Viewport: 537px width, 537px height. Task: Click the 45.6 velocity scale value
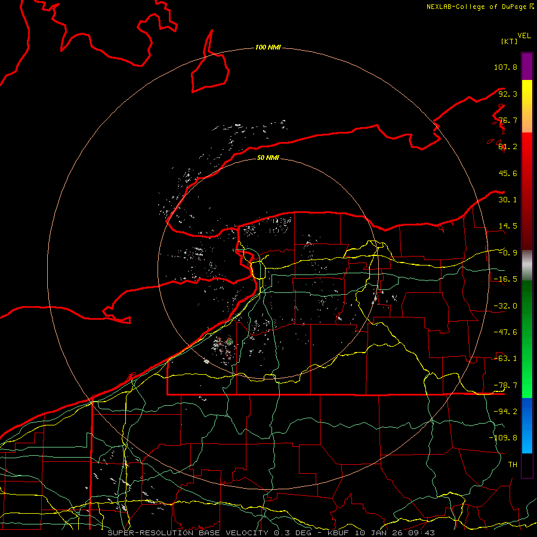click(508, 173)
